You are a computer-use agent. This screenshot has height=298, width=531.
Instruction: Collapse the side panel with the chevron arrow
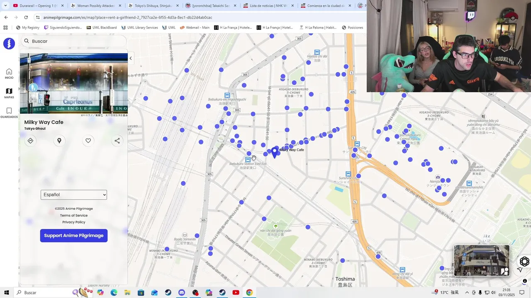coord(131,58)
